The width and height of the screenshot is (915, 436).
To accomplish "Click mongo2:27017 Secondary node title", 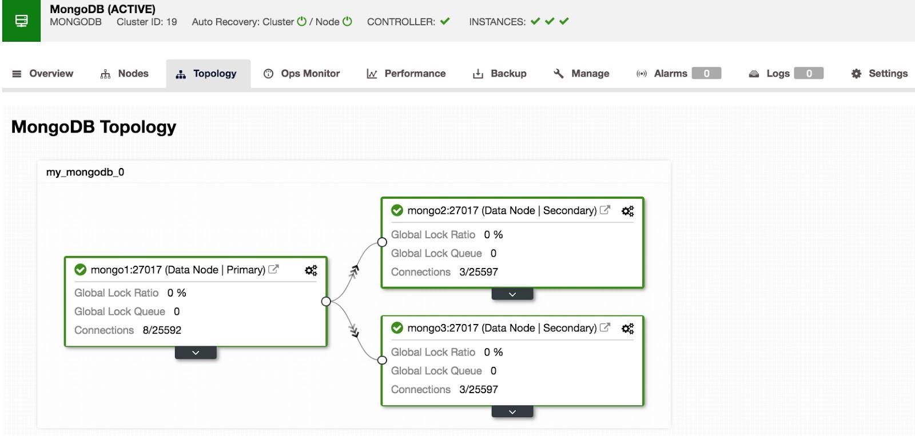I will click(x=502, y=210).
